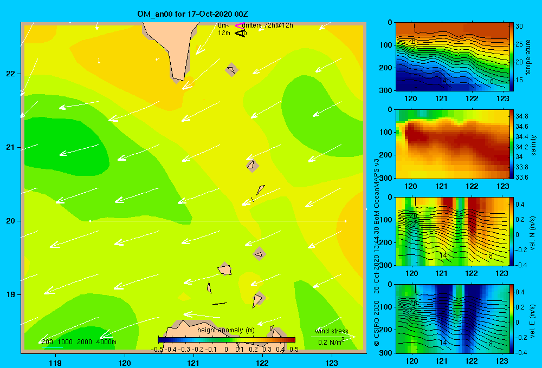Viewport: 542px width, 368px height.
Task: Open the eastward velocity section panel
Action: point(453,319)
